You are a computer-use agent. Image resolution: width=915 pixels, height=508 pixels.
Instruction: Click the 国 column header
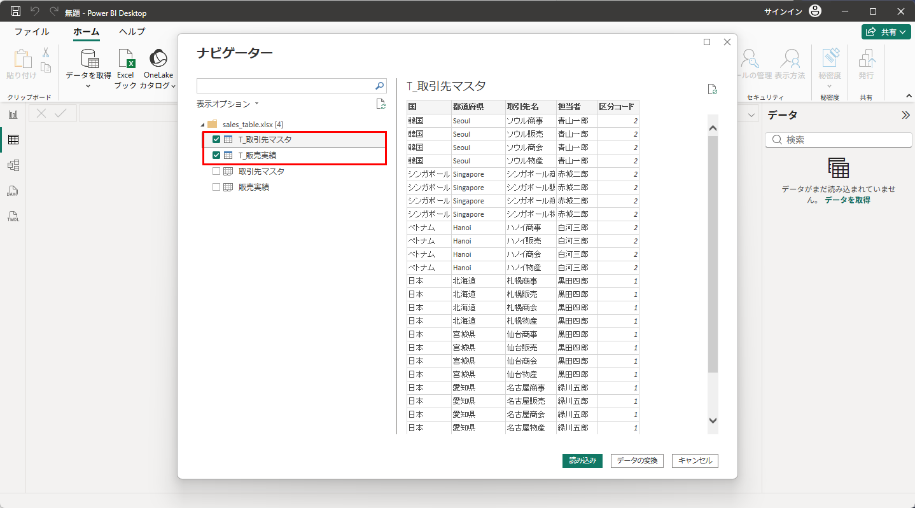tap(429, 107)
